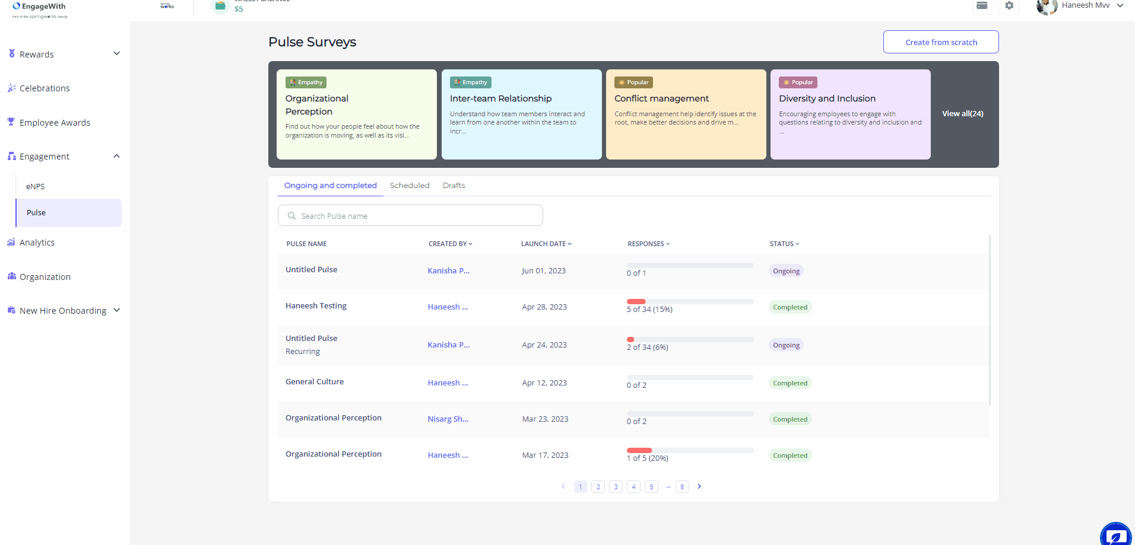
Task: Open Nisarg Sh... creator link
Action: tap(448, 419)
